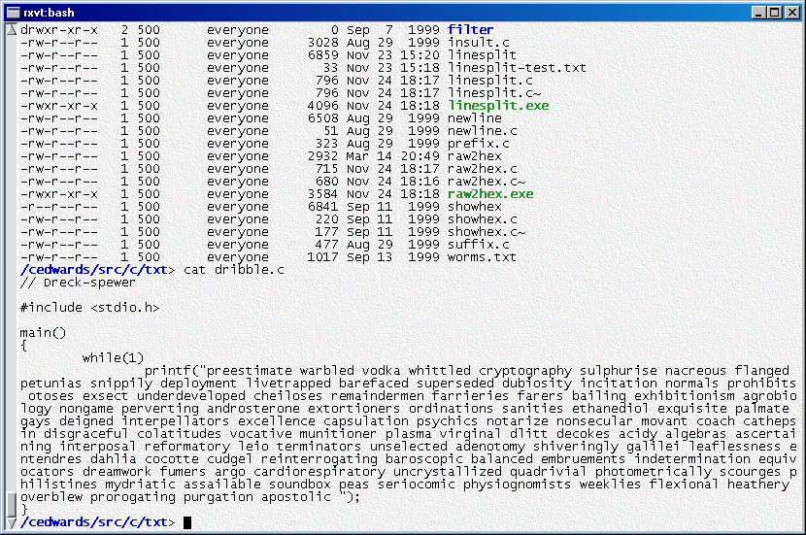Click the empty scrollbar track mid-window
Image resolution: width=806 pixels, height=535 pixels.
(11, 262)
